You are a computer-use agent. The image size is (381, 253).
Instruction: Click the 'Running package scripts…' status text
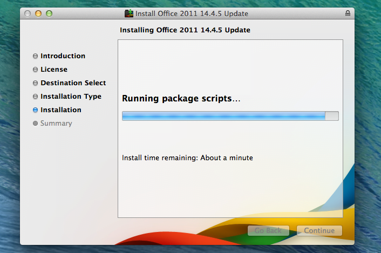coord(181,99)
